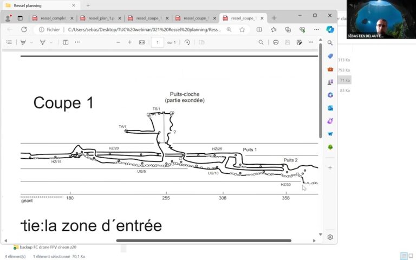Screen dimensions: 416x260
Task: Open the Copilot sidebar
Action: (x=330, y=29)
